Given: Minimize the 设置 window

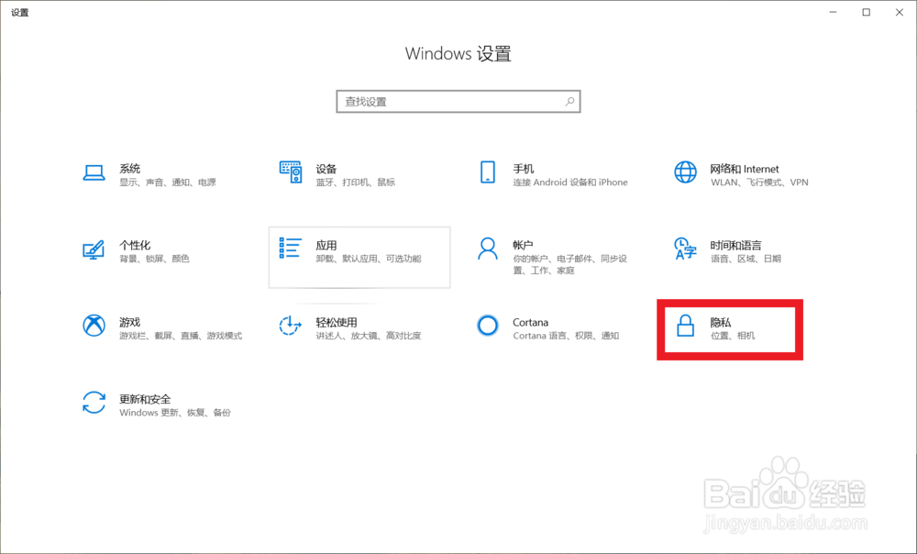Looking at the screenshot, I should [833, 12].
